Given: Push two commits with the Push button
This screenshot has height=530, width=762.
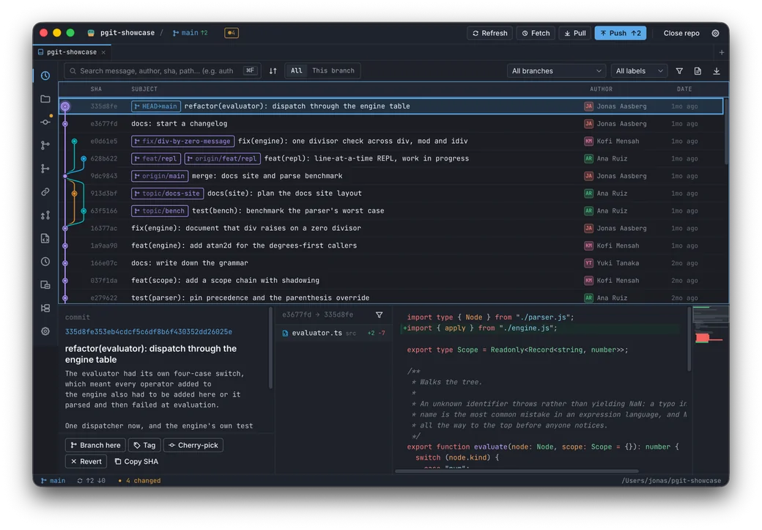Looking at the screenshot, I should coord(620,33).
